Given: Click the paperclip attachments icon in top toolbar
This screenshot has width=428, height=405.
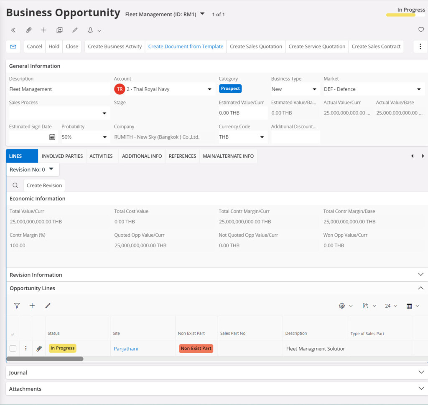Looking at the screenshot, I should click(x=29, y=30).
